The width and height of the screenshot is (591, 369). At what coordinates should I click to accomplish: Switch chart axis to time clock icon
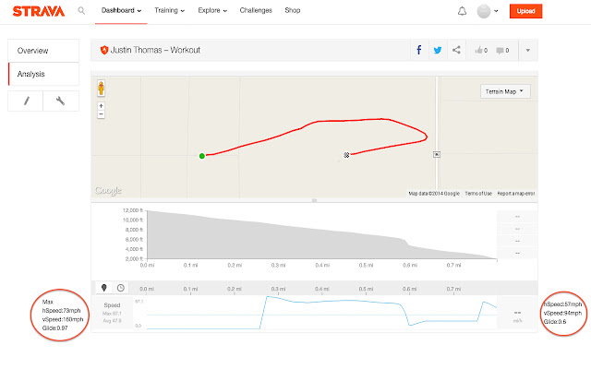click(x=121, y=288)
